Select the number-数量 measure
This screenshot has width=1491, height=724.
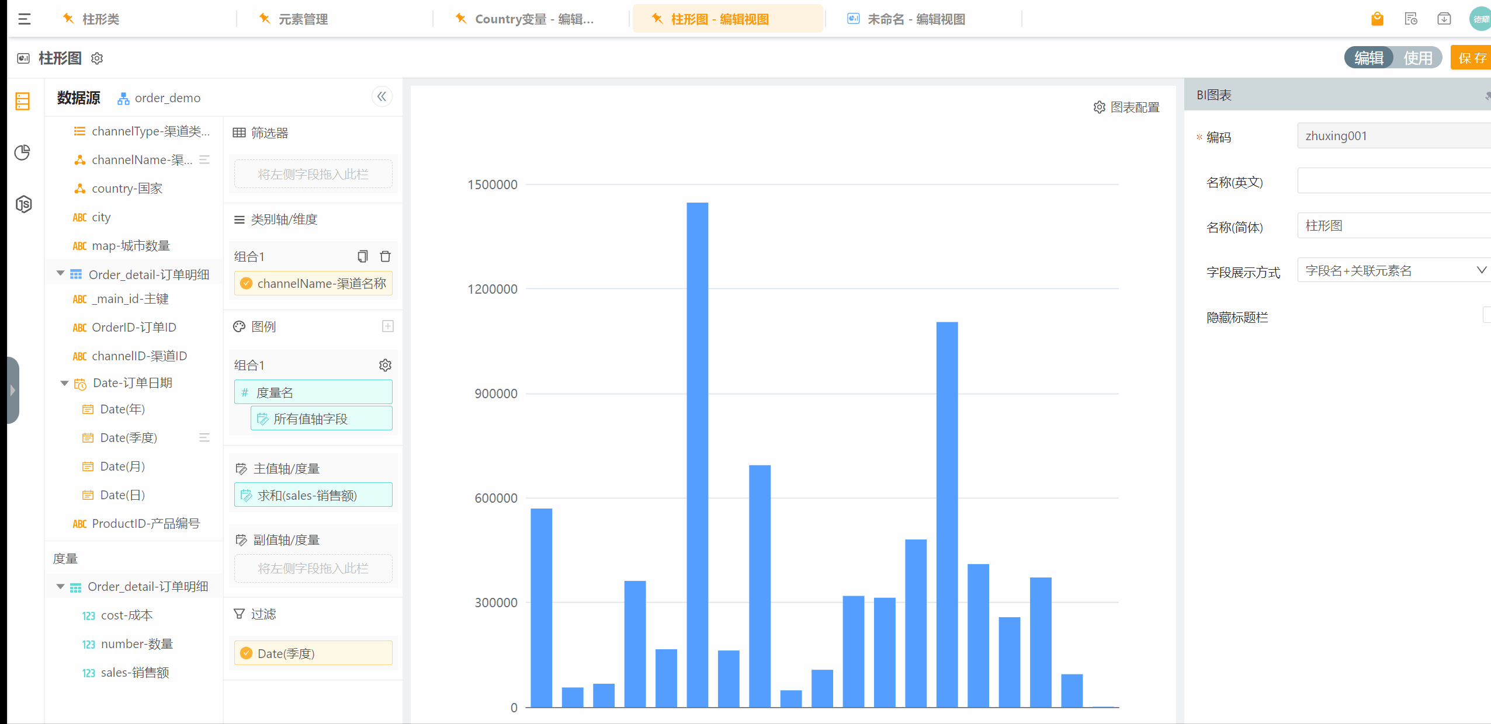tap(137, 643)
